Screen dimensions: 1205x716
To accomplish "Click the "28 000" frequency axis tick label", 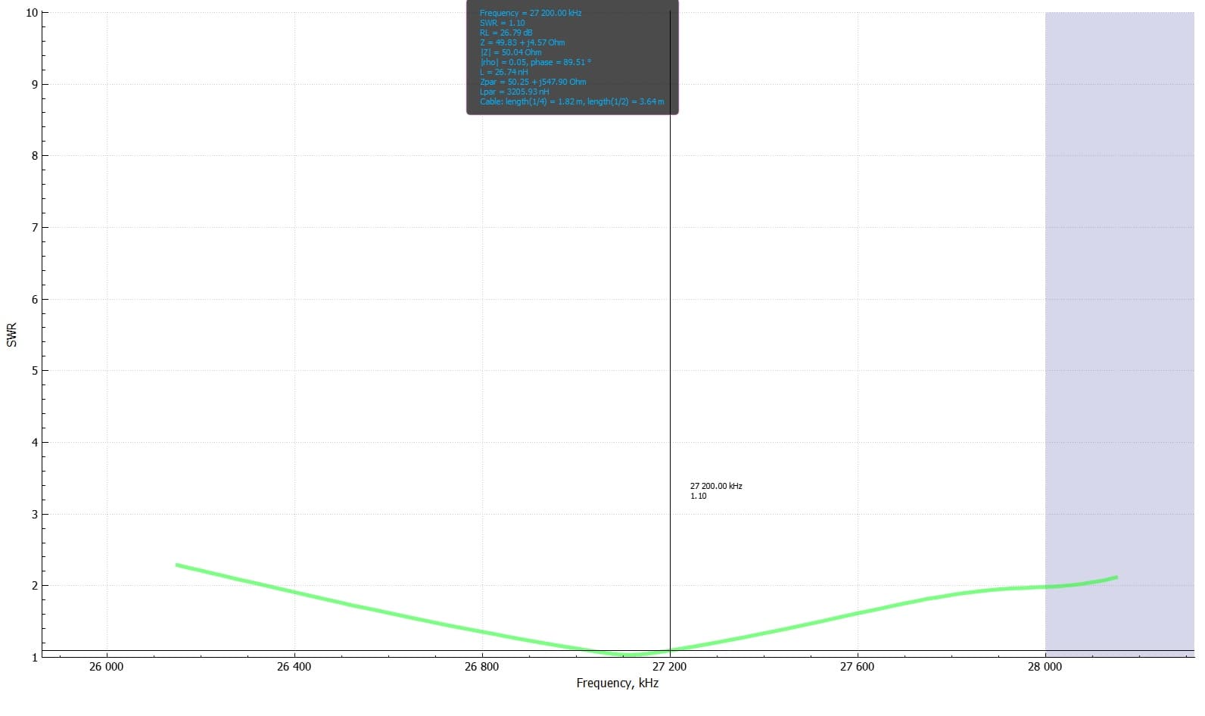I will click(x=1045, y=667).
